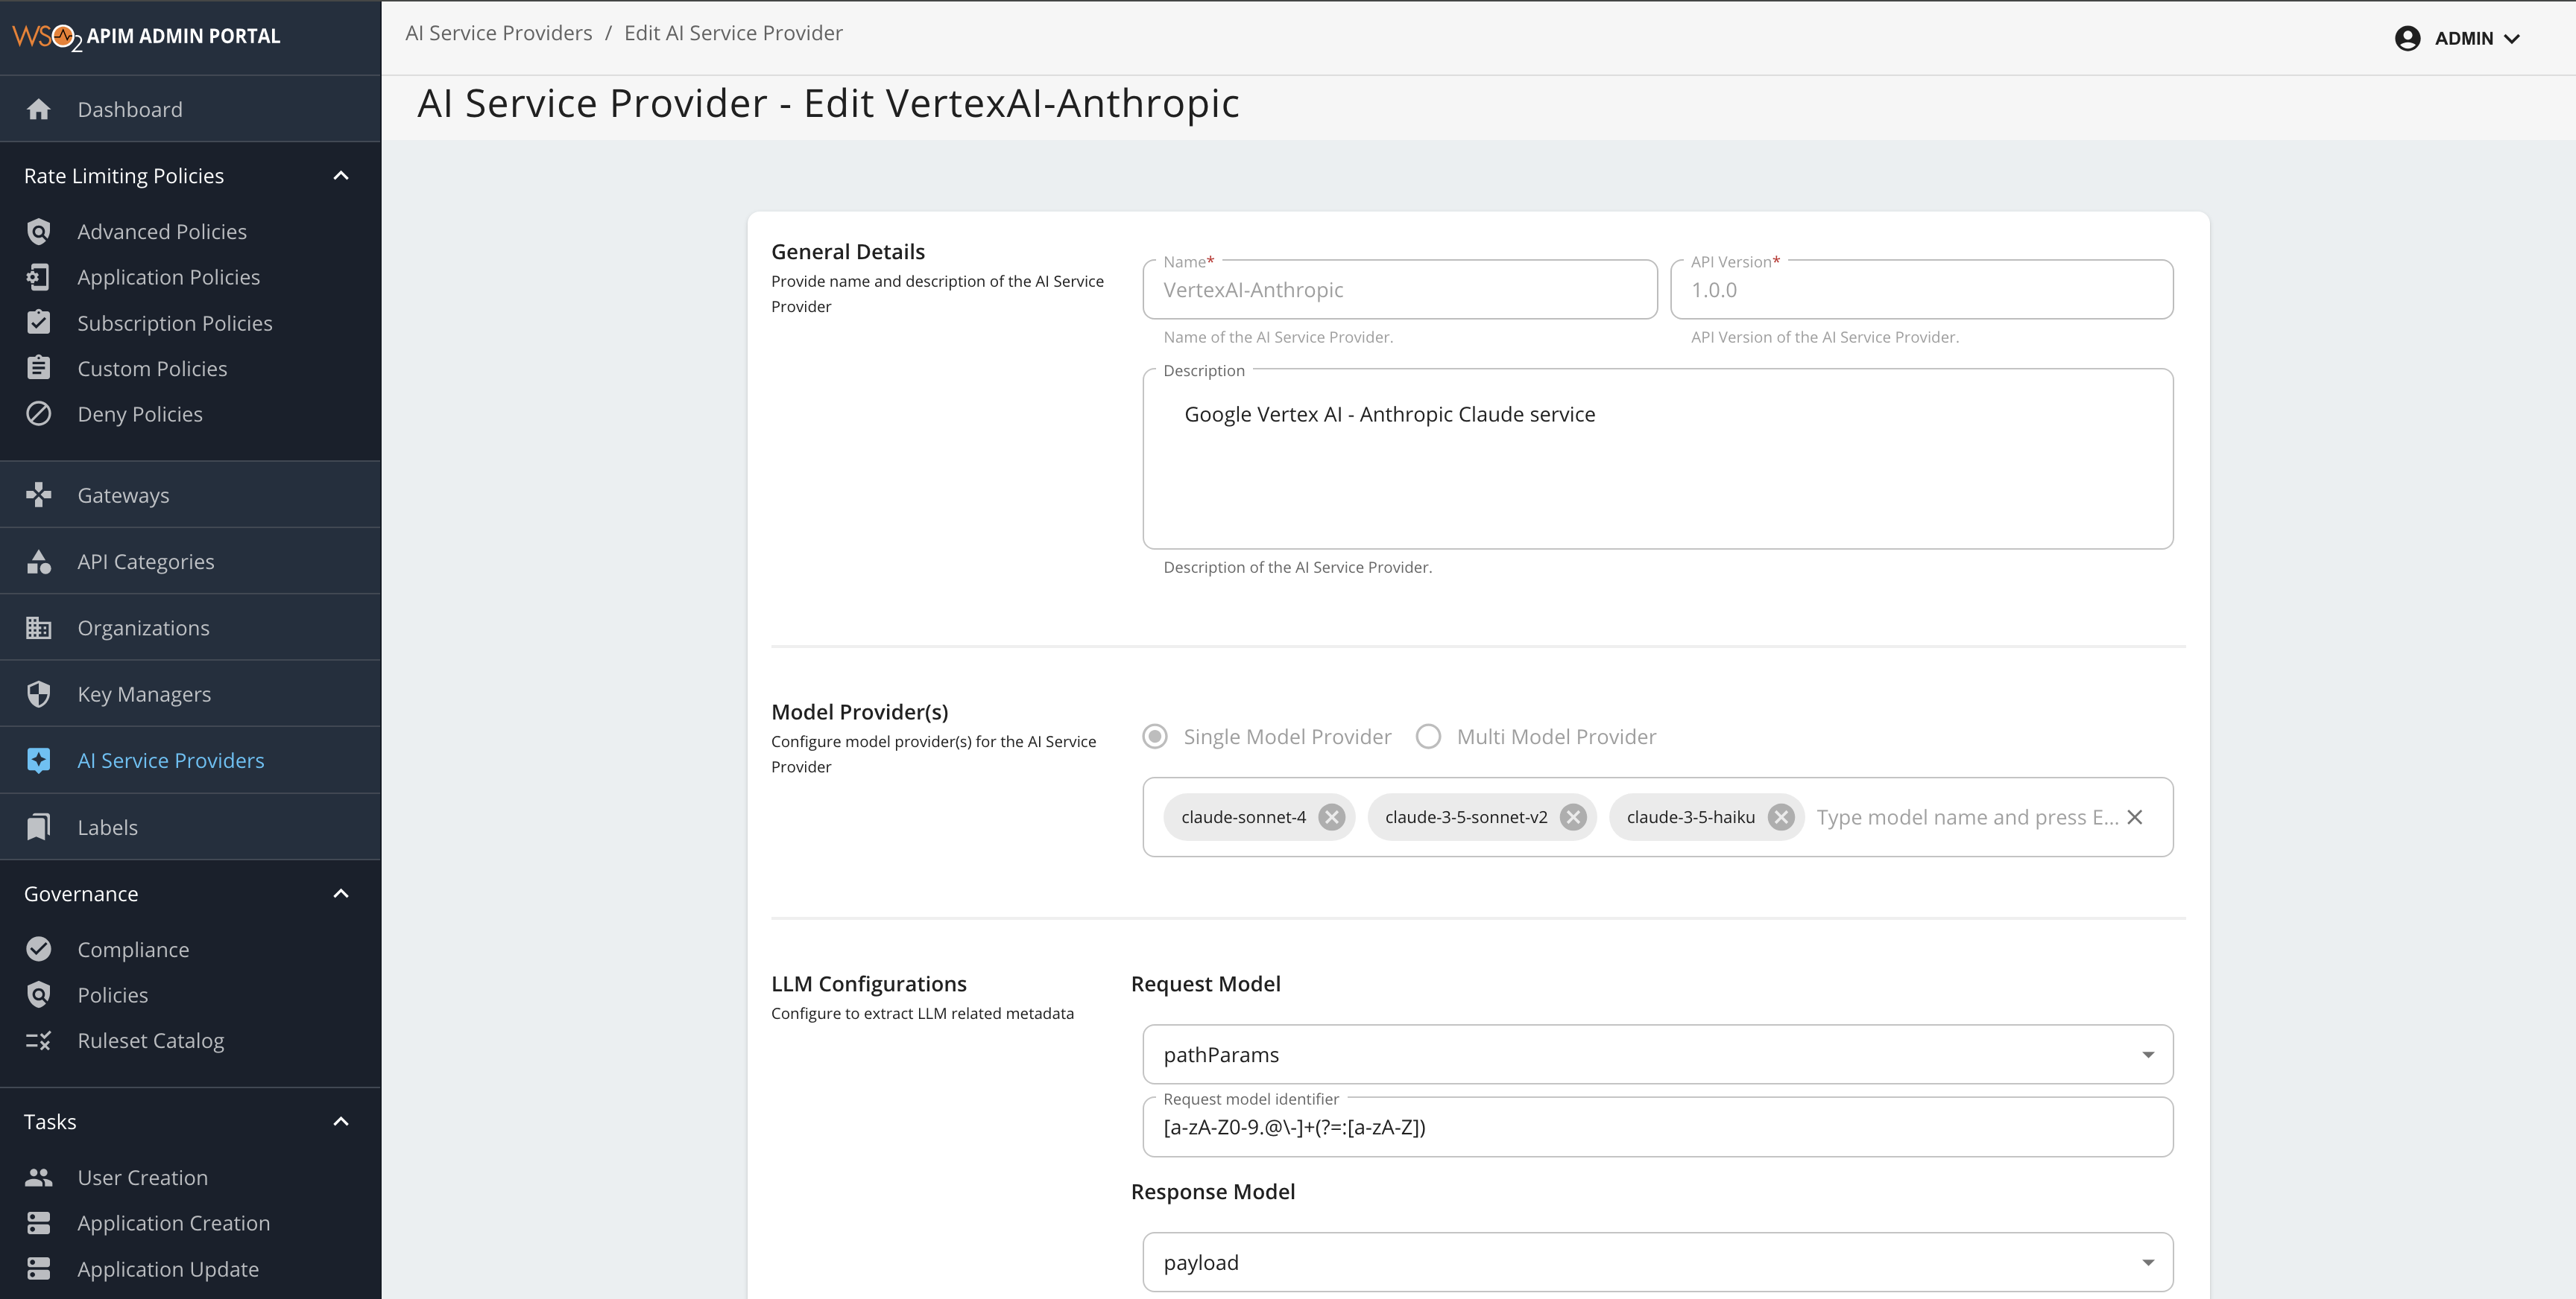
Task: Collapse the Rate Limiting Policies section
Action: click(341, 176)
